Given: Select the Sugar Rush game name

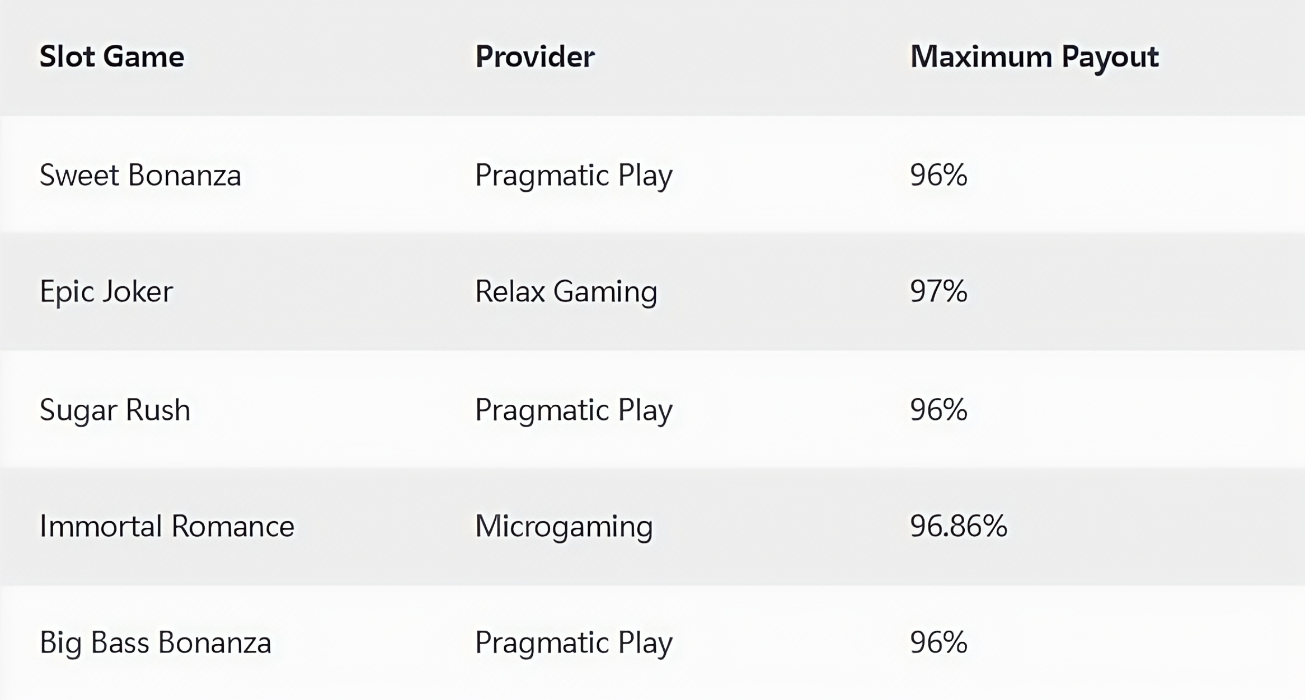Looking at the screenshot, I should click(115, 411).
